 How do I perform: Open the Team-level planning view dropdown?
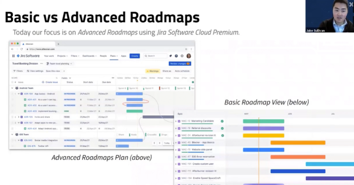pyautogui.click(x=59, y=64)
